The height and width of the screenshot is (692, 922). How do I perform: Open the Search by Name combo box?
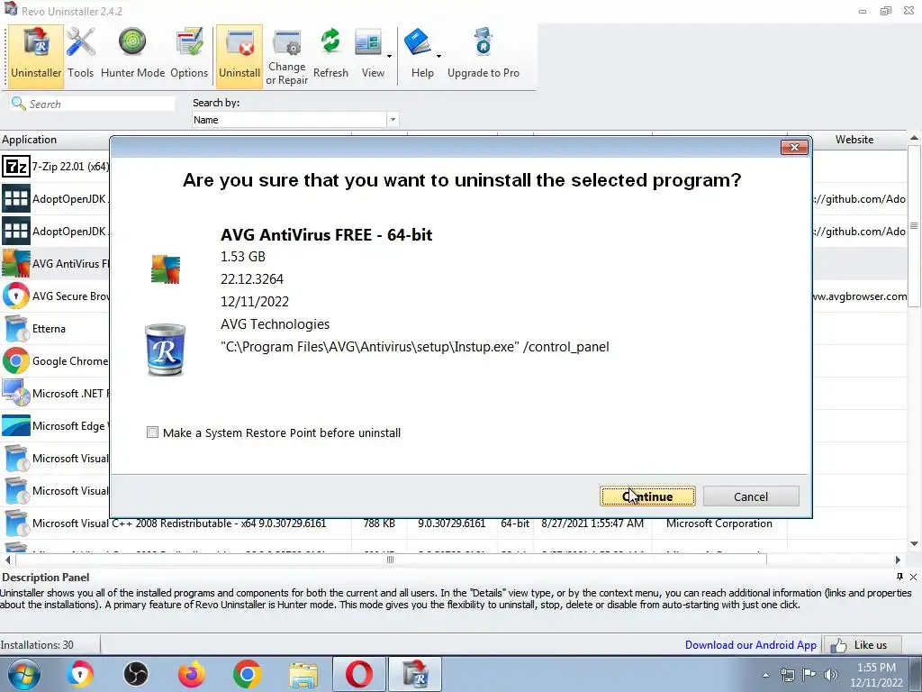(295, 120)
